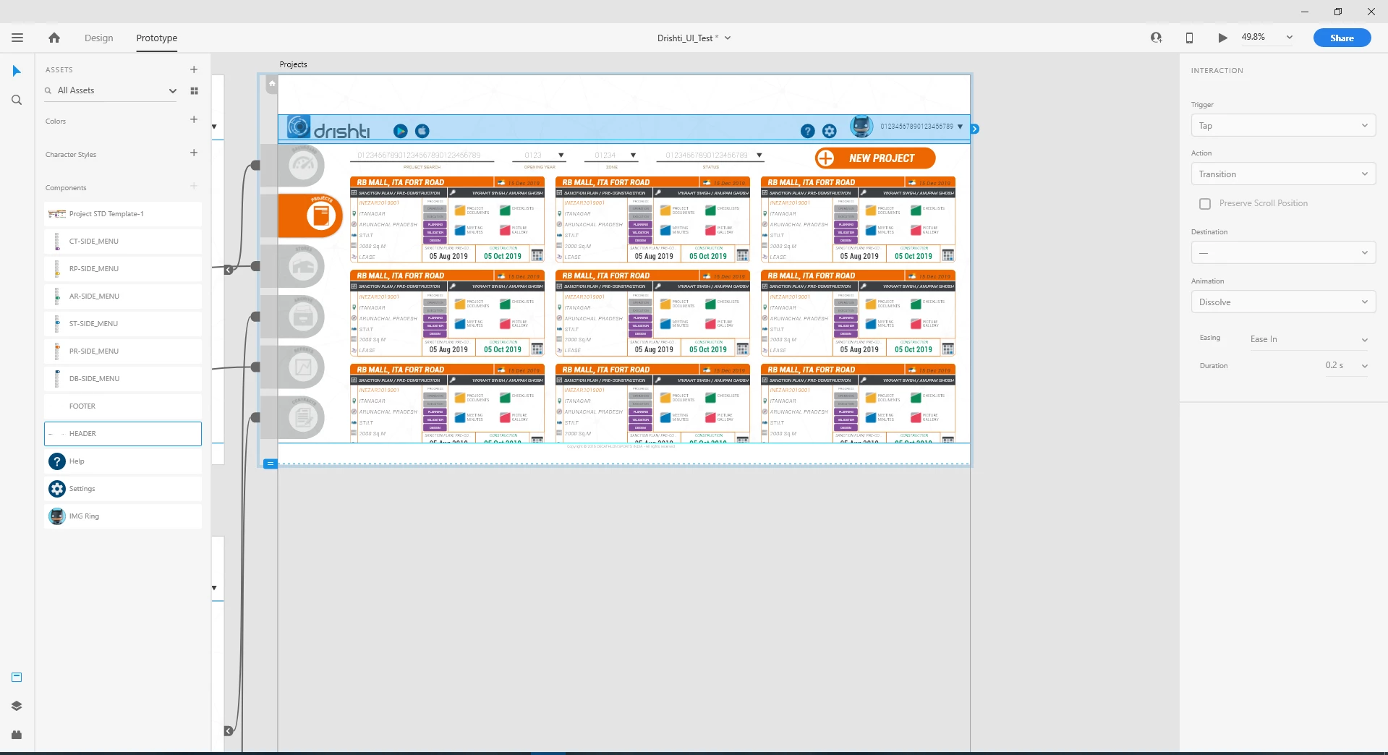Click the All Assets search field

[108, 90]
